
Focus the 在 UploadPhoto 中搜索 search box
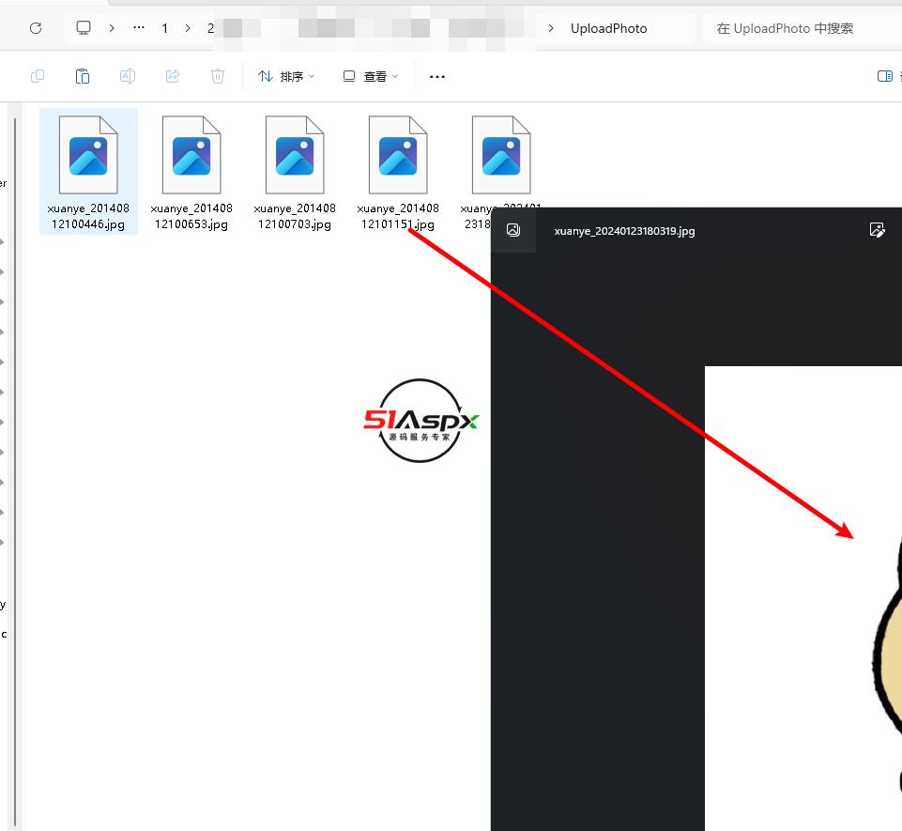(x=802, y=28)
